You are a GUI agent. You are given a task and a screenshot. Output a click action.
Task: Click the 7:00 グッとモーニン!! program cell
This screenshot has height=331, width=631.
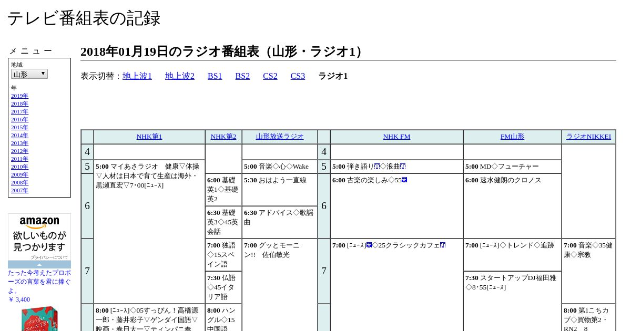[x=280, y=285]
